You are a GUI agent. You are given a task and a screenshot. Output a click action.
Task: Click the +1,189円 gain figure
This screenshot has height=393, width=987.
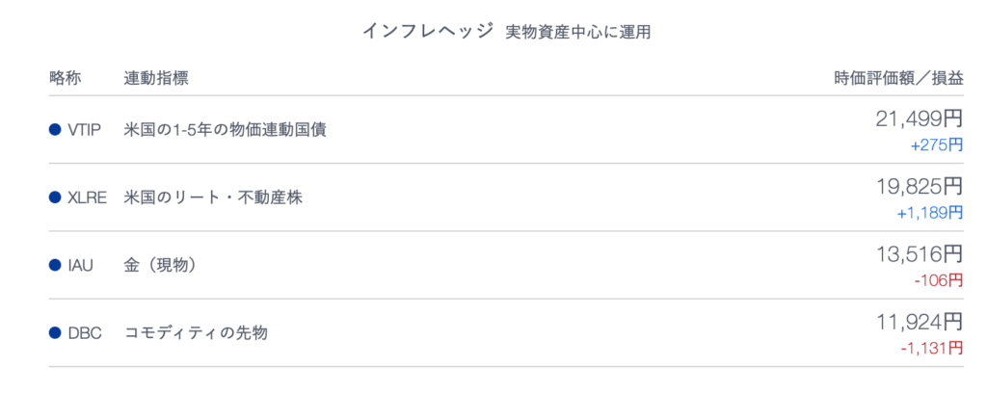tap(930, 213)
